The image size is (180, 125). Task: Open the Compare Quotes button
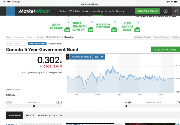pos(142,37)
